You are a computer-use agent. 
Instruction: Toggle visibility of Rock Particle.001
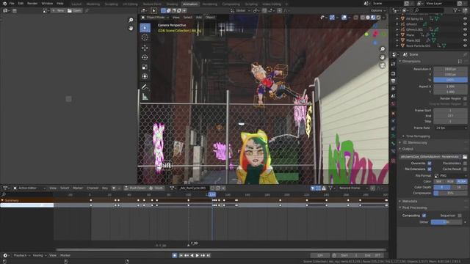tap(465, 45)
